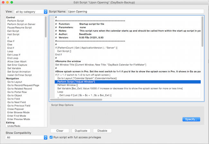Select the 'Set Window Title' script line
The height and width of the screenshot is (144, 209).
tap(101, 65)
